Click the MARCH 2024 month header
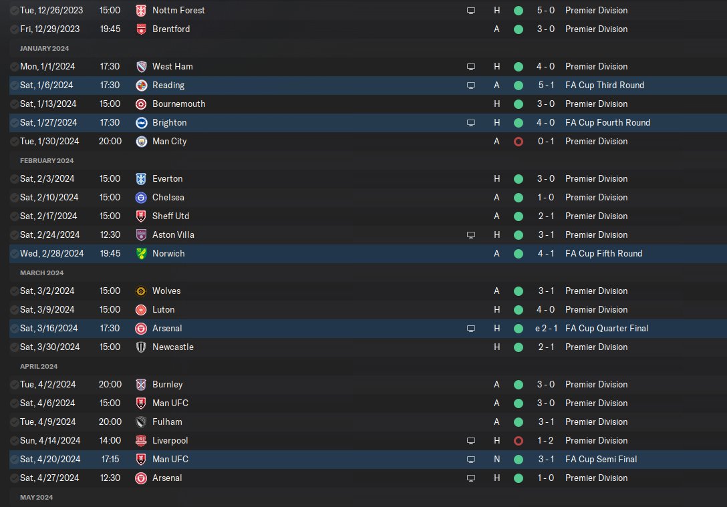Screen dimensions: 727x507 coord(41,273)
